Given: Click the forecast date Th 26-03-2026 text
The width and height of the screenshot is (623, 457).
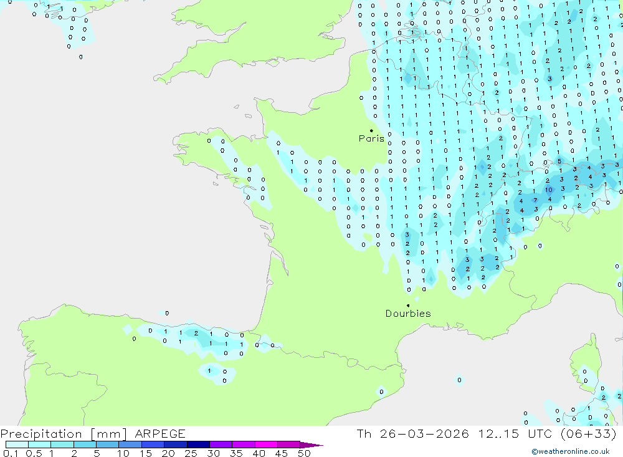Looking at the screenshot, I should (413, 433).
